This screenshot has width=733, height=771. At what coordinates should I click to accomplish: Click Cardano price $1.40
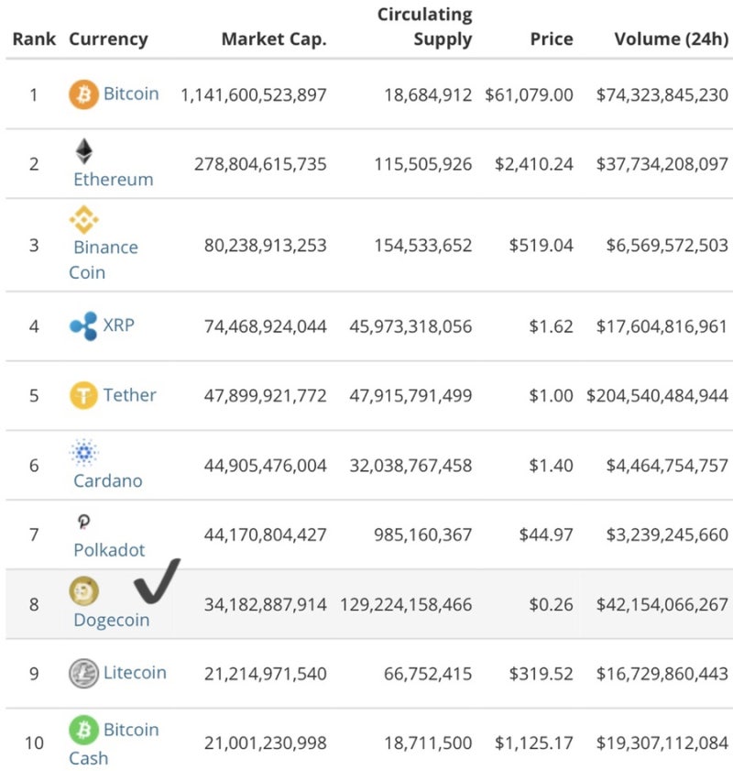click(552, 466)
